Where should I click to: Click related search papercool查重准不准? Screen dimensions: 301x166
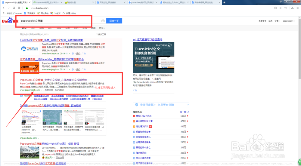(80, 99)
